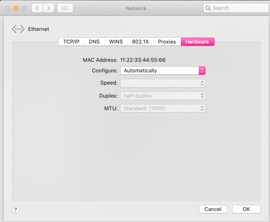270x222 pixels.
Task: Open help with the question mark button
Action: [x=15, y=210]
